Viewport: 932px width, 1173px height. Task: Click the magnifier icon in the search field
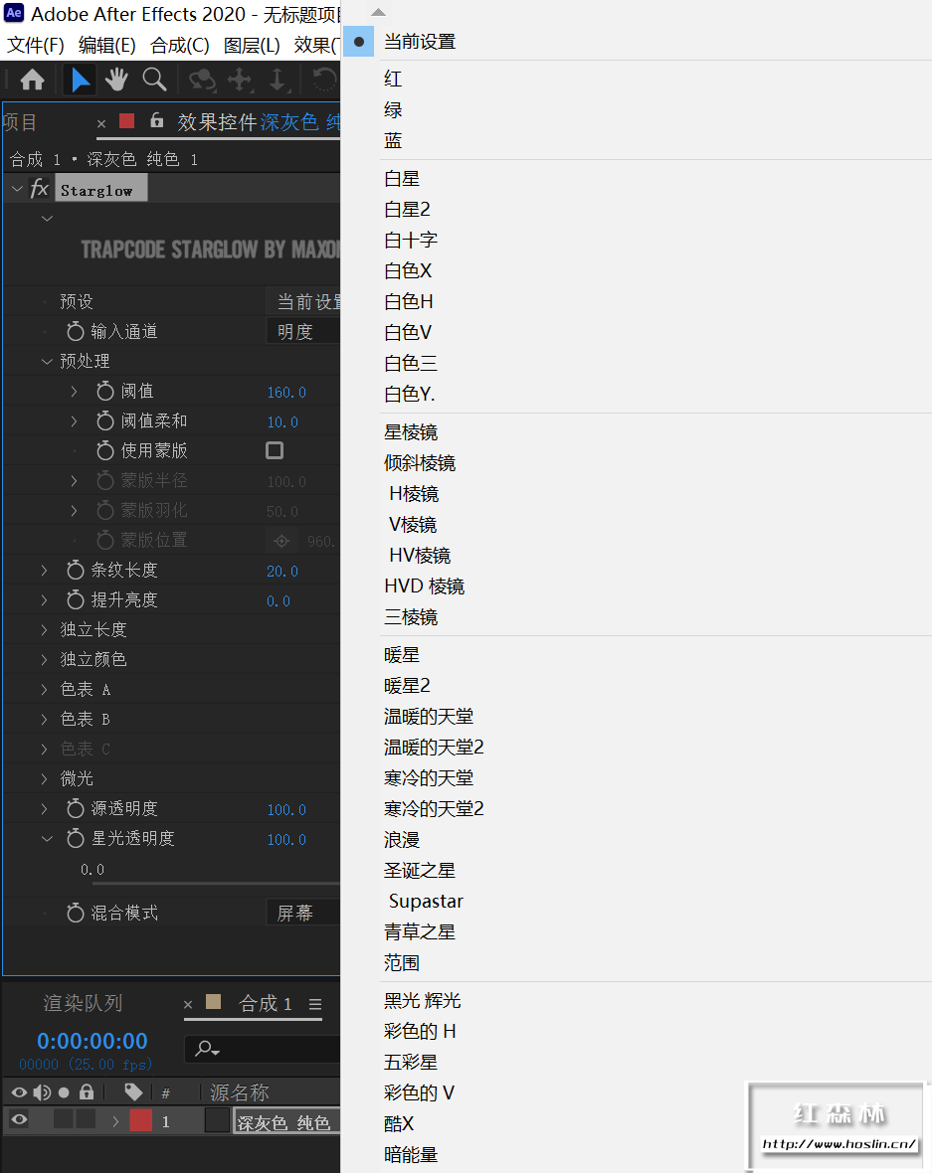206,1049
